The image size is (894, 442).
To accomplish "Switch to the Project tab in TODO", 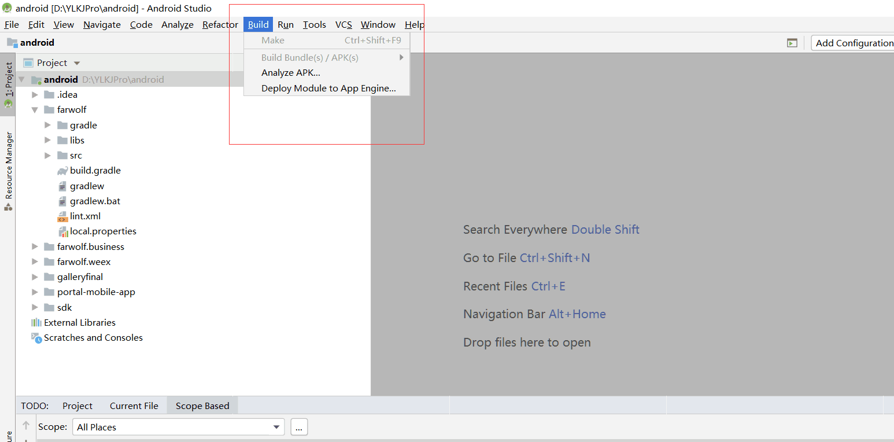I will [x=77, y=406].
